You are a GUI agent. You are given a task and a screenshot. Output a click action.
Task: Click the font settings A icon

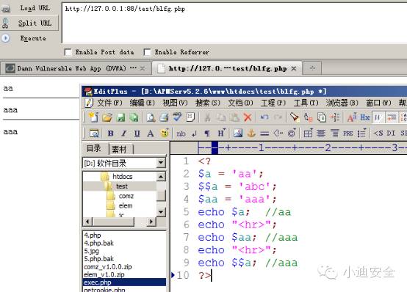(352, 117)
